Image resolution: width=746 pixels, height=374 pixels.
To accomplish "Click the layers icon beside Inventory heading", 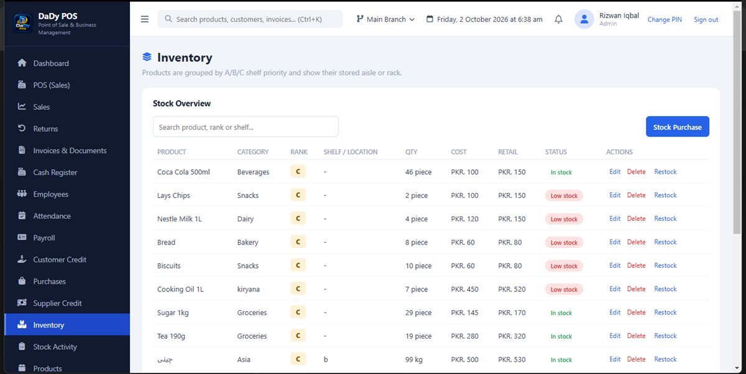I will point(147,57).
